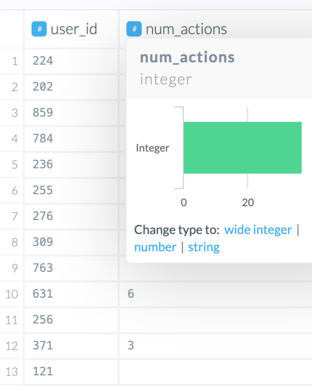Select the user_id column header
This screenshot has width=312, height=386.
73,29
